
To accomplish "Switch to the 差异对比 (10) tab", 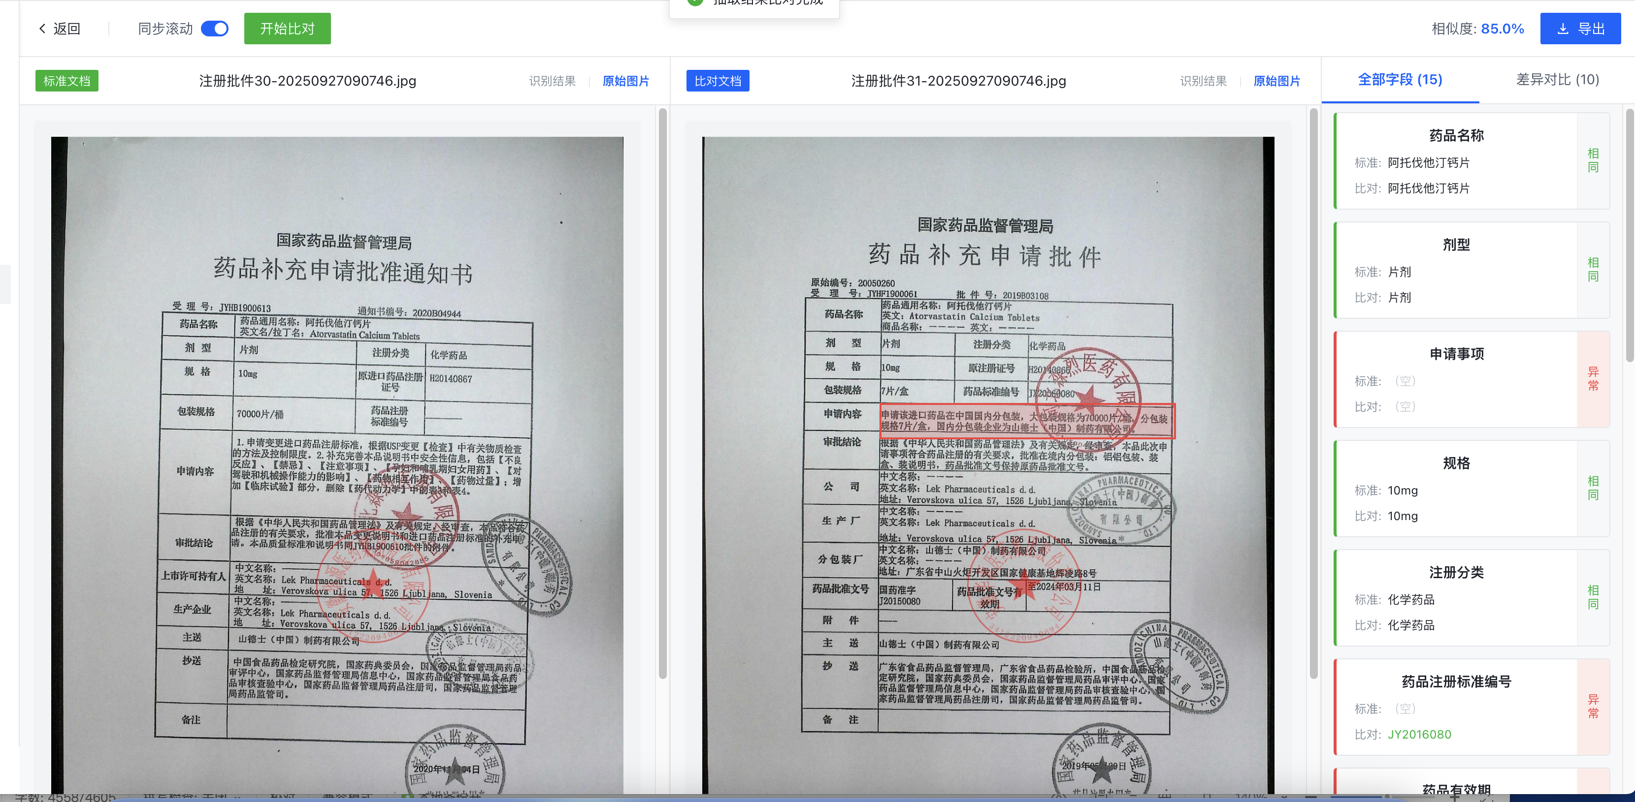I will [x=1557, y=80].
